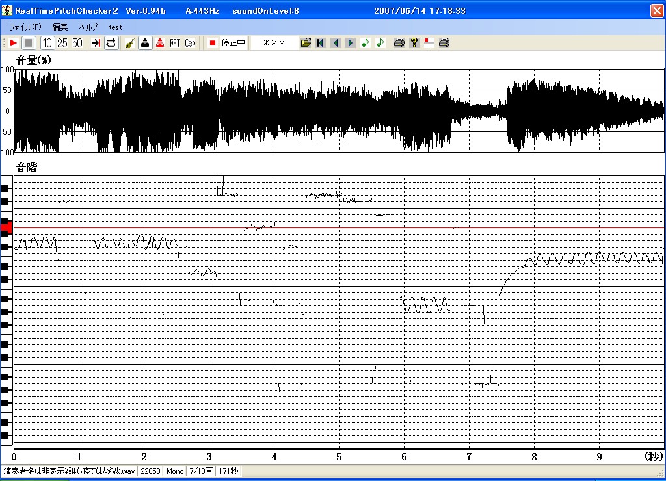Screen dimensions: 666x481
Task: Click the 音階 pitch scale label
Action: click(x=26, y=167)
